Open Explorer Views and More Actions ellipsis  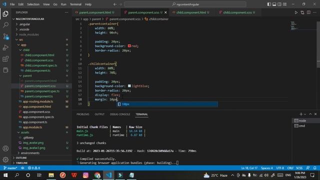coord(66,12)
